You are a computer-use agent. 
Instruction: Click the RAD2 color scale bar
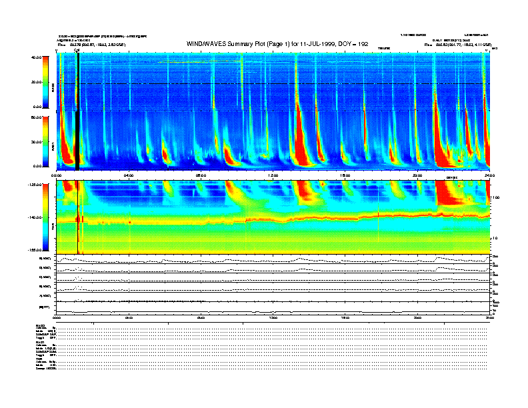[45, 82]
